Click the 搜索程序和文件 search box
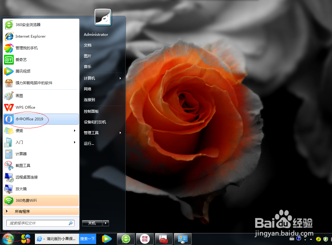Viewport: 332px width, 245px height. 40,223
